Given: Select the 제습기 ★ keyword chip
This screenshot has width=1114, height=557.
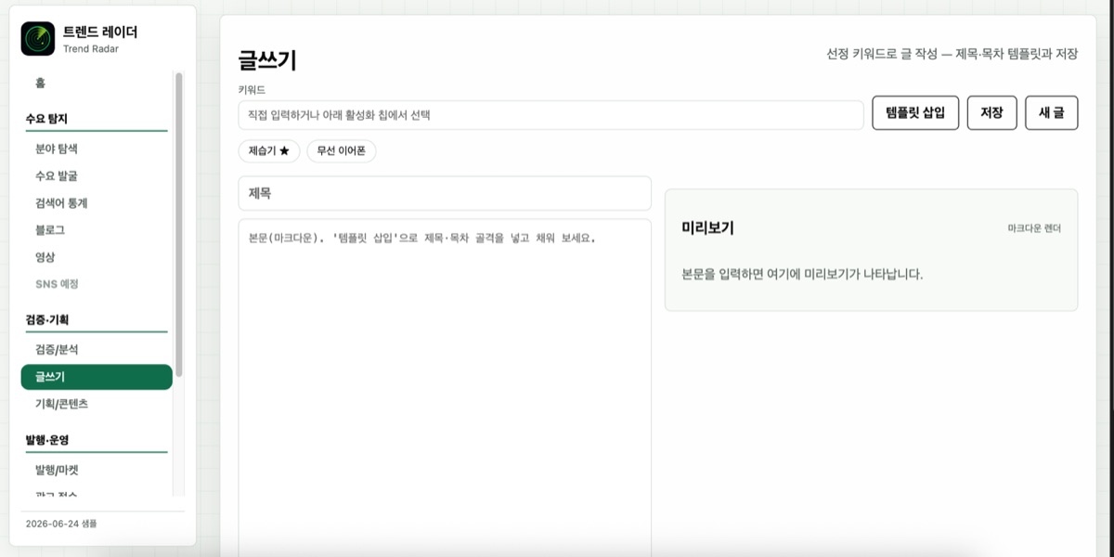Looking at the screenshot, I should click(x=269, y=150).
